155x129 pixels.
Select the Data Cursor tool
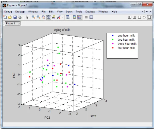tap(53, 17)
